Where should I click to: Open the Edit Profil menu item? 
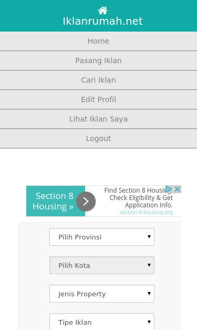[99, 99]
